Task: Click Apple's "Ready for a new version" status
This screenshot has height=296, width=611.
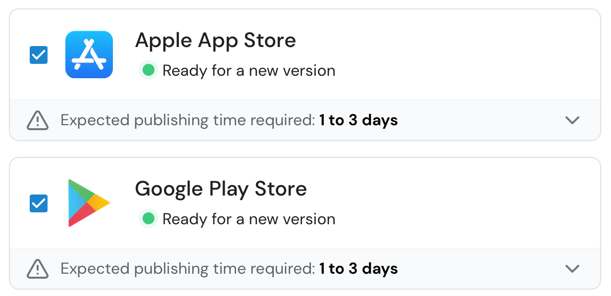Action: tap(249, 71)
